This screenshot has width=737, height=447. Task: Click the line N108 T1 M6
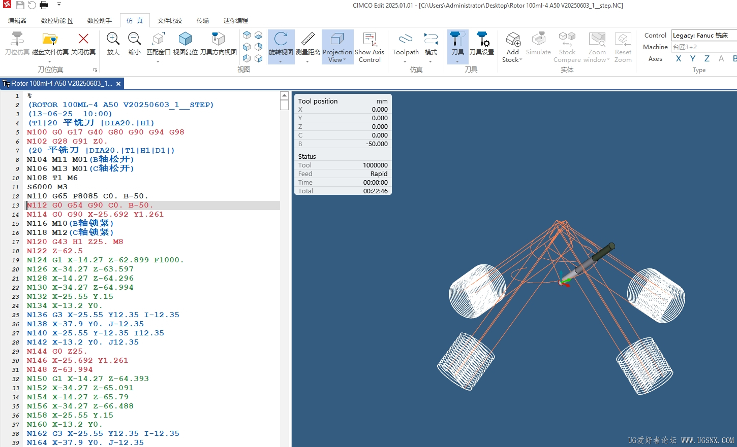[x=52, y=178]
